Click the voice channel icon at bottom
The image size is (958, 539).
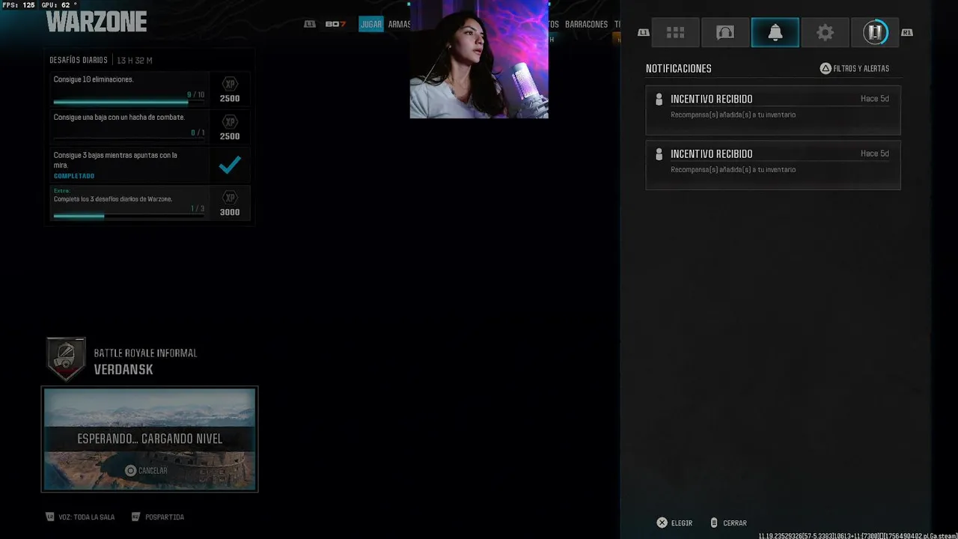(50, 517)
